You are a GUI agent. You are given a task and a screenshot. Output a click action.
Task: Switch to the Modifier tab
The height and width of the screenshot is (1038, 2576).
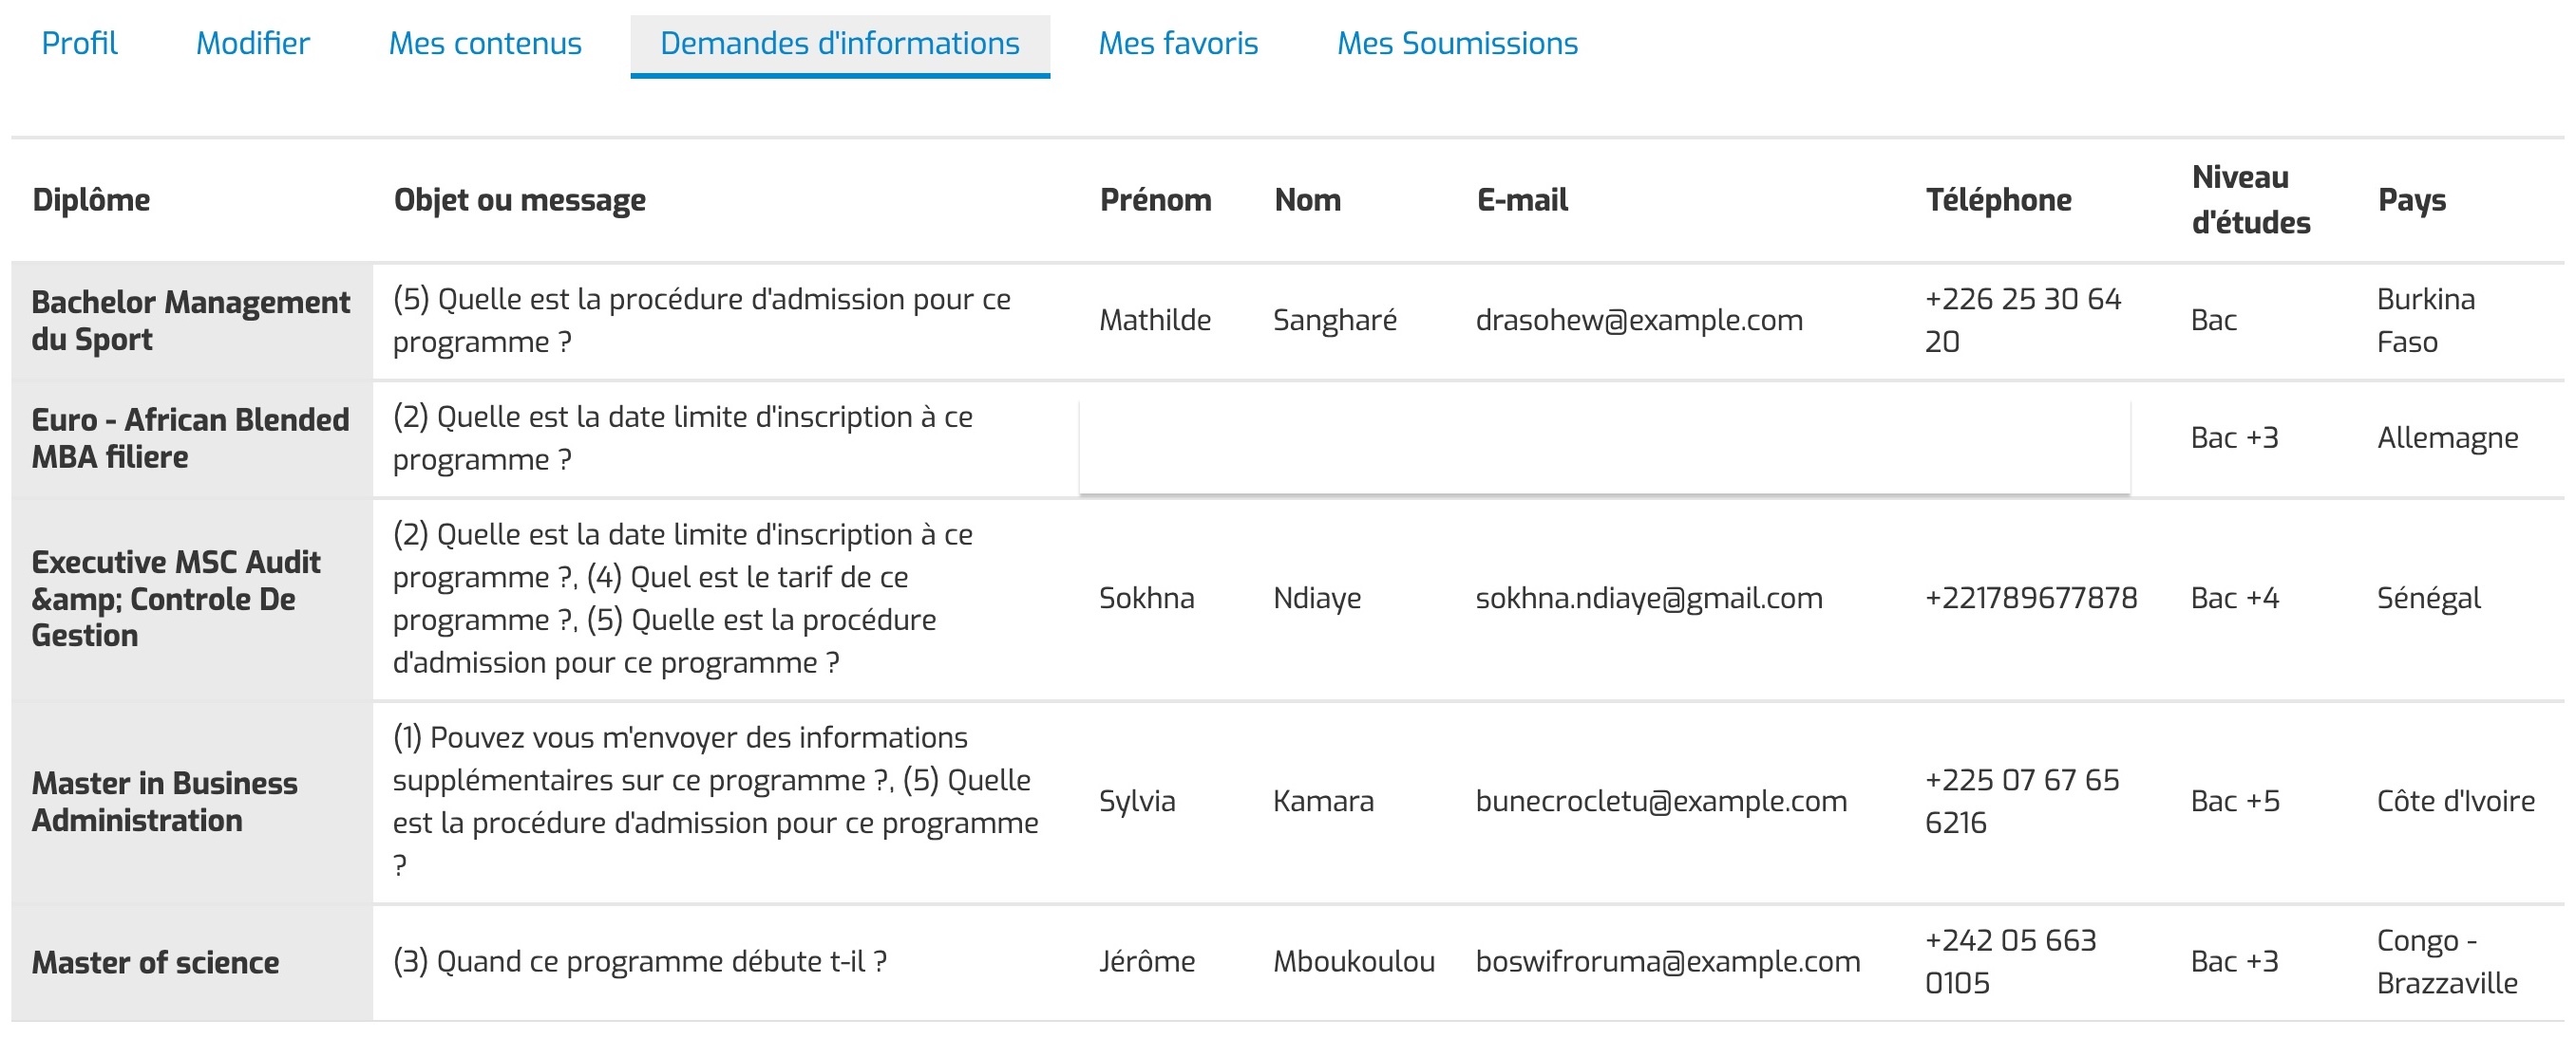click(x=252, y=44)
